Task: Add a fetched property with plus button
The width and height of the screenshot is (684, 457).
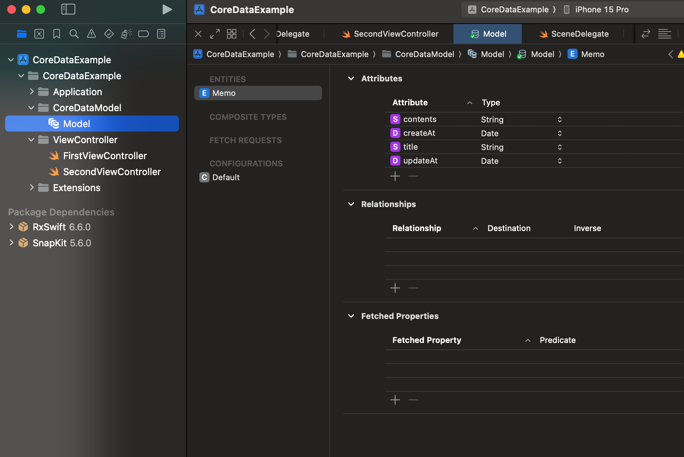Action: (395, 400)
